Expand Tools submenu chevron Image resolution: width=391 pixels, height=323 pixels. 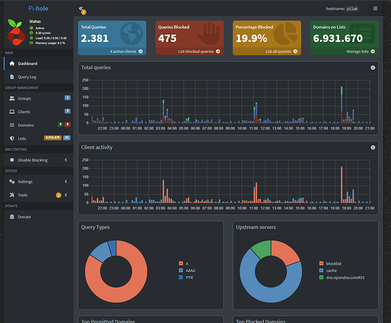[x=66, y=195]
